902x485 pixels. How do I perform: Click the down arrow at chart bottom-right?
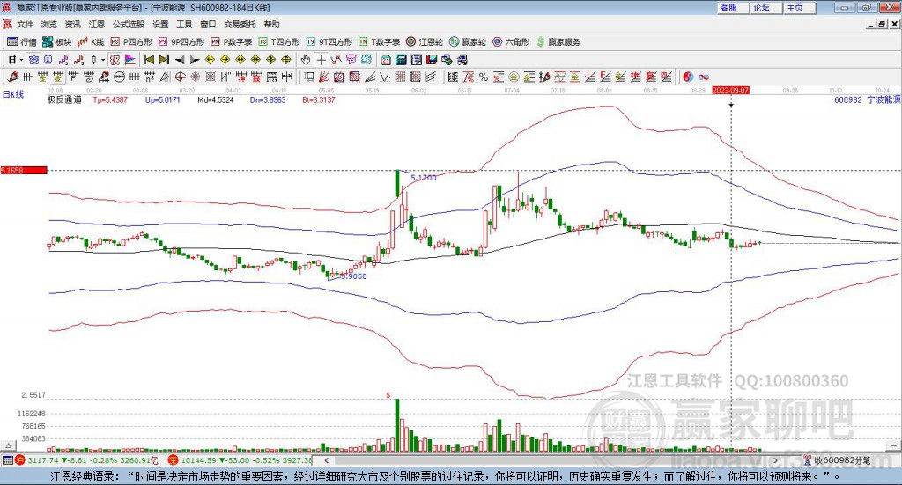(895, 445)
